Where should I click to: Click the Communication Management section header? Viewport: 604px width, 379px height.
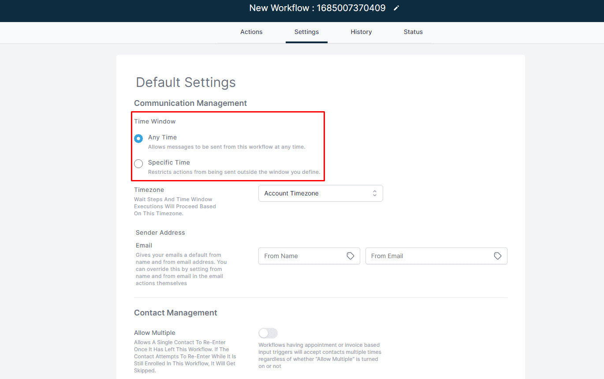coord(190,103)
